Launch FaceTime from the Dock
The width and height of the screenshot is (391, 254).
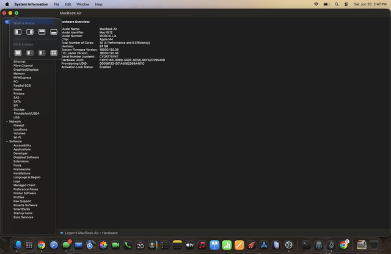coord(115,245)
